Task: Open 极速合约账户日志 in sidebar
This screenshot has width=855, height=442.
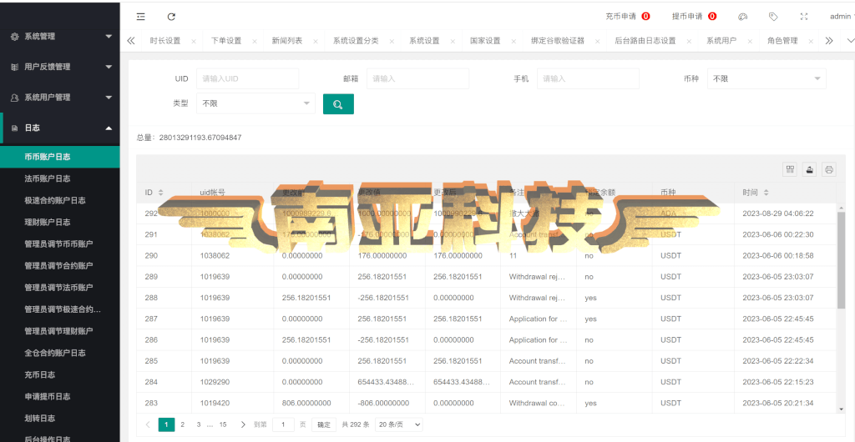Action: [60, 200]
